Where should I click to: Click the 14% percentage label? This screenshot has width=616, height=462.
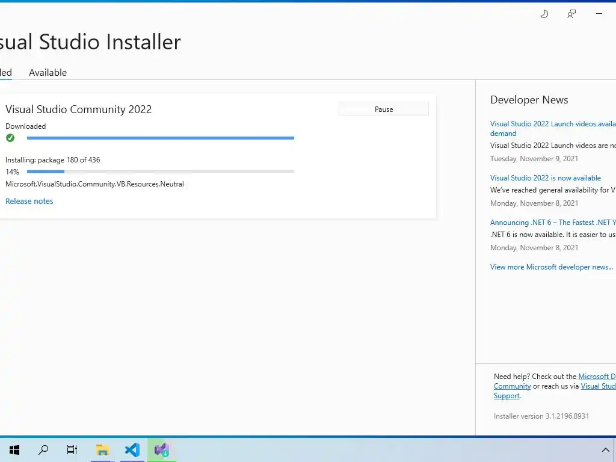12,171
